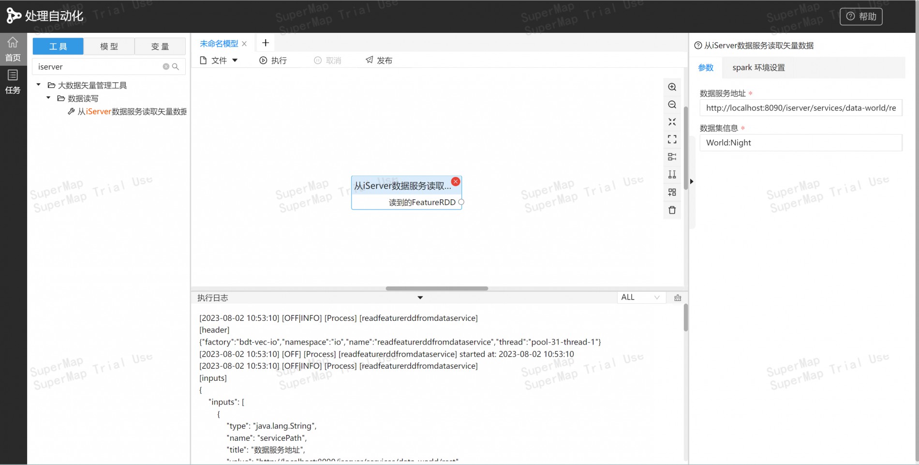Click the 读到的FeatureRDD output port circle

pyautogui.click(x=461, y=202)
